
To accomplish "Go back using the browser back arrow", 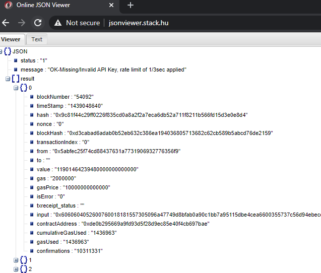I will 6,23.
